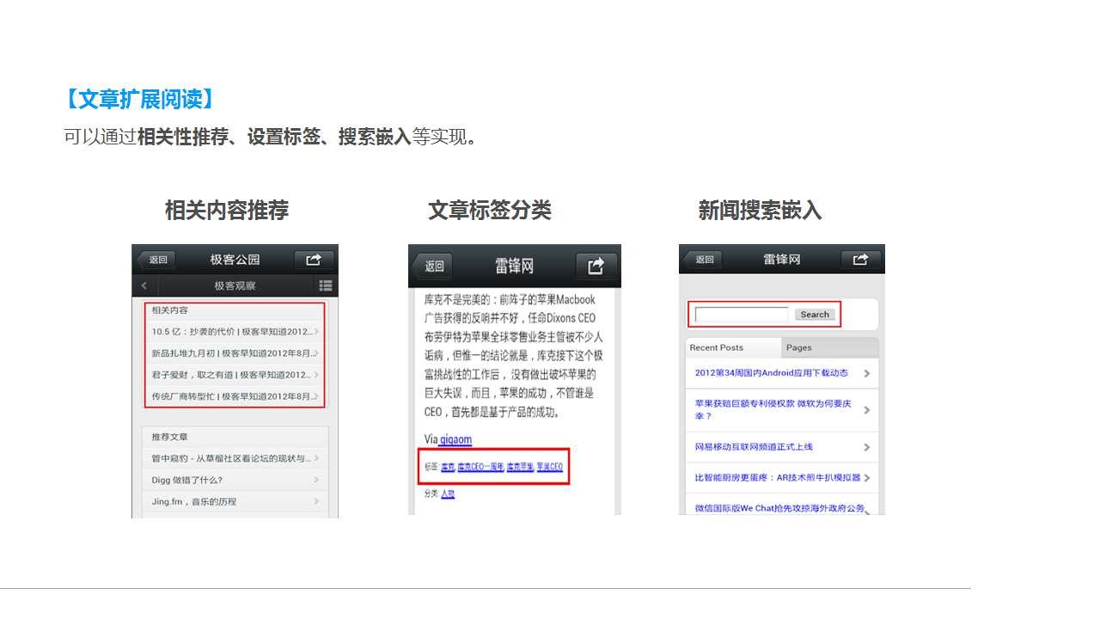The height and width of the screenshot is (619, 1100).
Task: Click the 文章标签分类 heading
Action: 490,211
